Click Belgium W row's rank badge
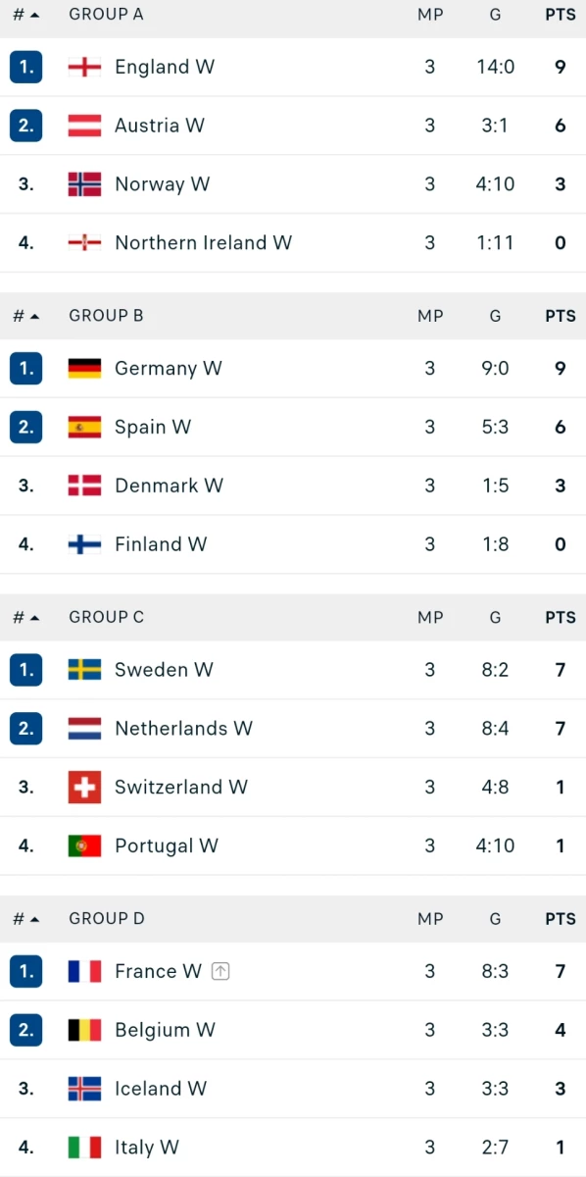The height and width of the screenshot is (1177, 586). [25, 1030]
